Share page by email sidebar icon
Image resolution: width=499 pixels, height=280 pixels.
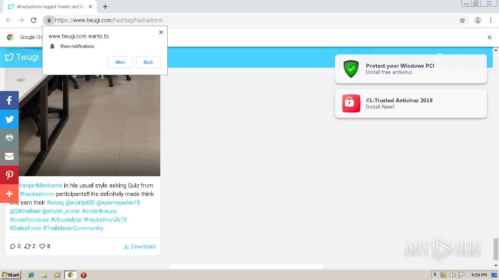point(9,156)
